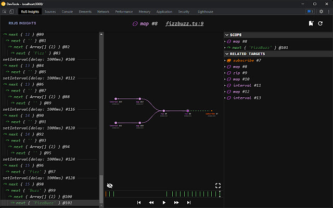Select the zip #9 related target
The height and width of the screenshot is (208, 333).
click(239, 73)
